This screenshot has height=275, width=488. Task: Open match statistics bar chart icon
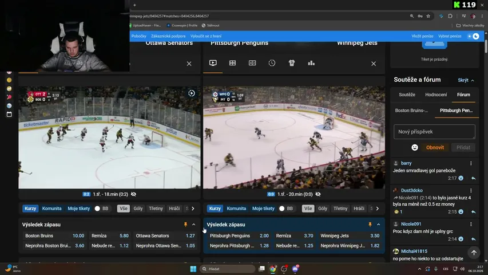pos(311,63)
